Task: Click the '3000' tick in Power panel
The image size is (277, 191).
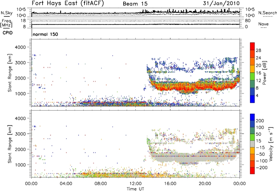Action: tap(20, 63)
